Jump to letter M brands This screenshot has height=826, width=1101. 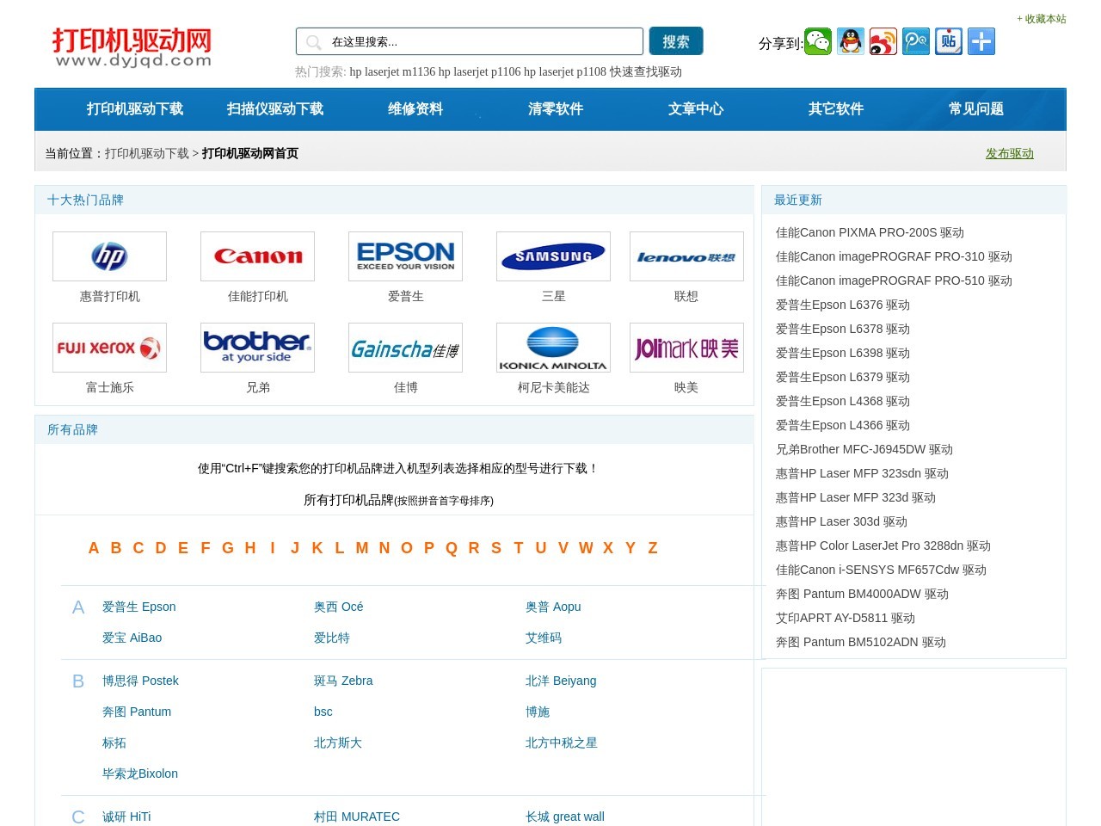point(362,548)
